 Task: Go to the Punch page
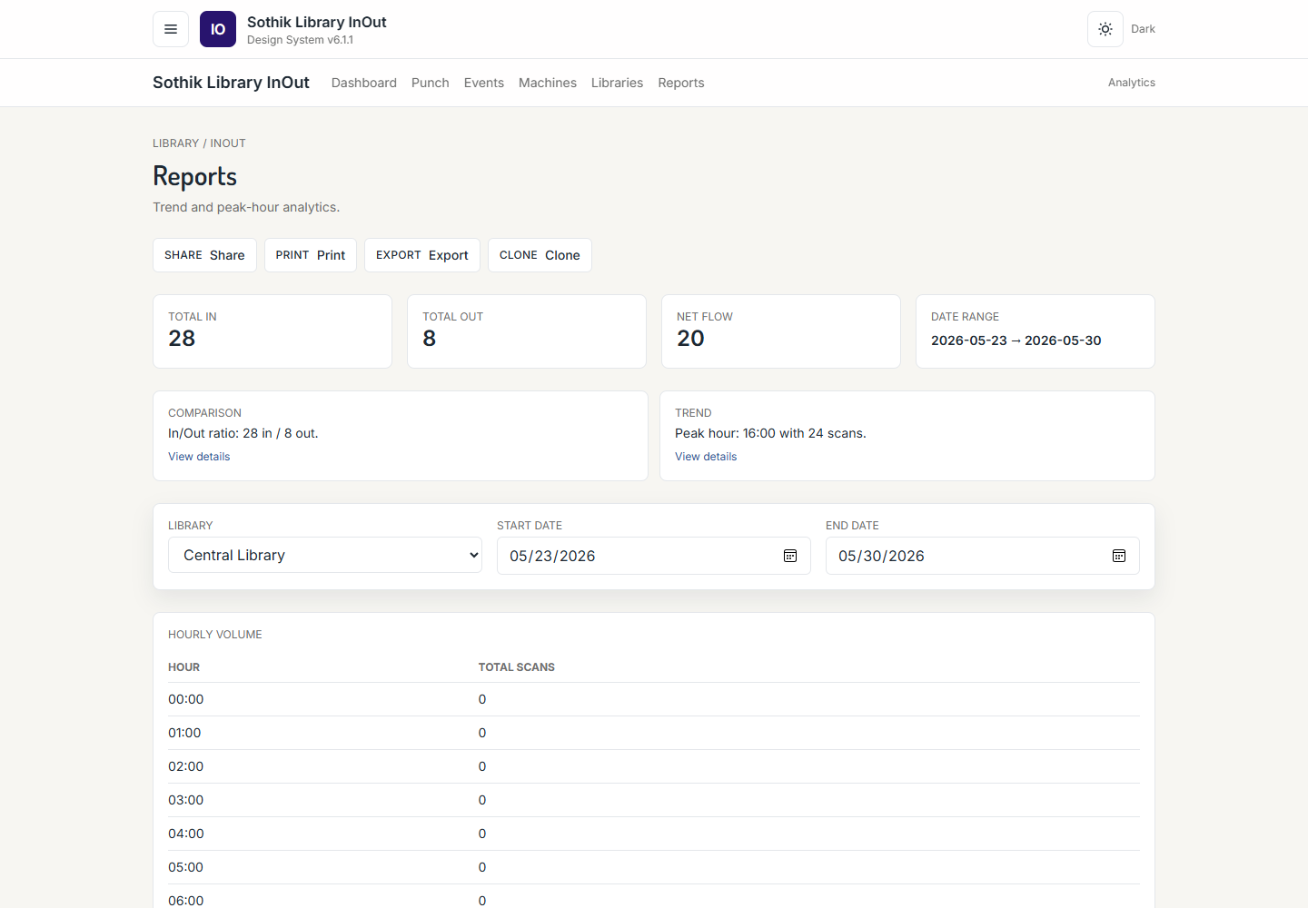431,83
